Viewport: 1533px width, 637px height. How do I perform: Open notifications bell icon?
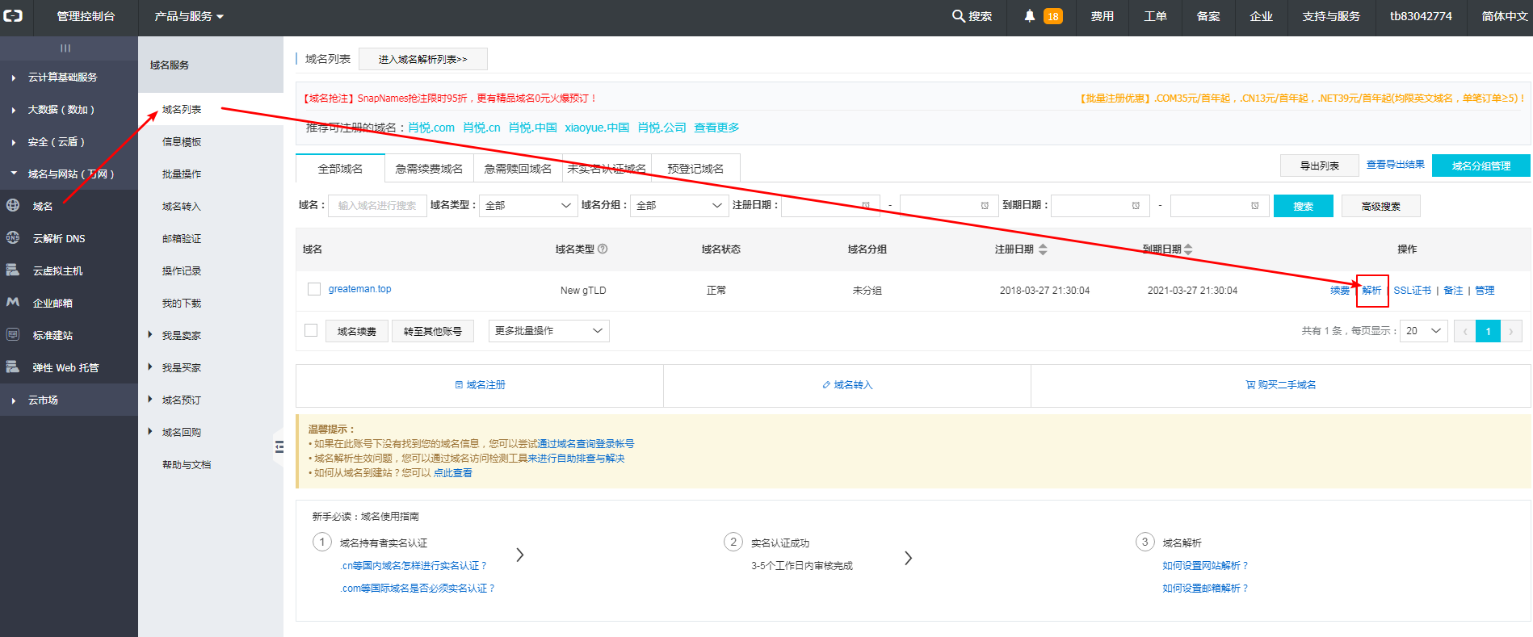click(x=1030, y=16)
